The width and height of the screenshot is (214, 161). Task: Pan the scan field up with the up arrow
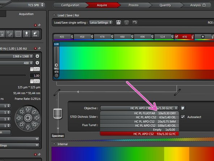[28, 109]
